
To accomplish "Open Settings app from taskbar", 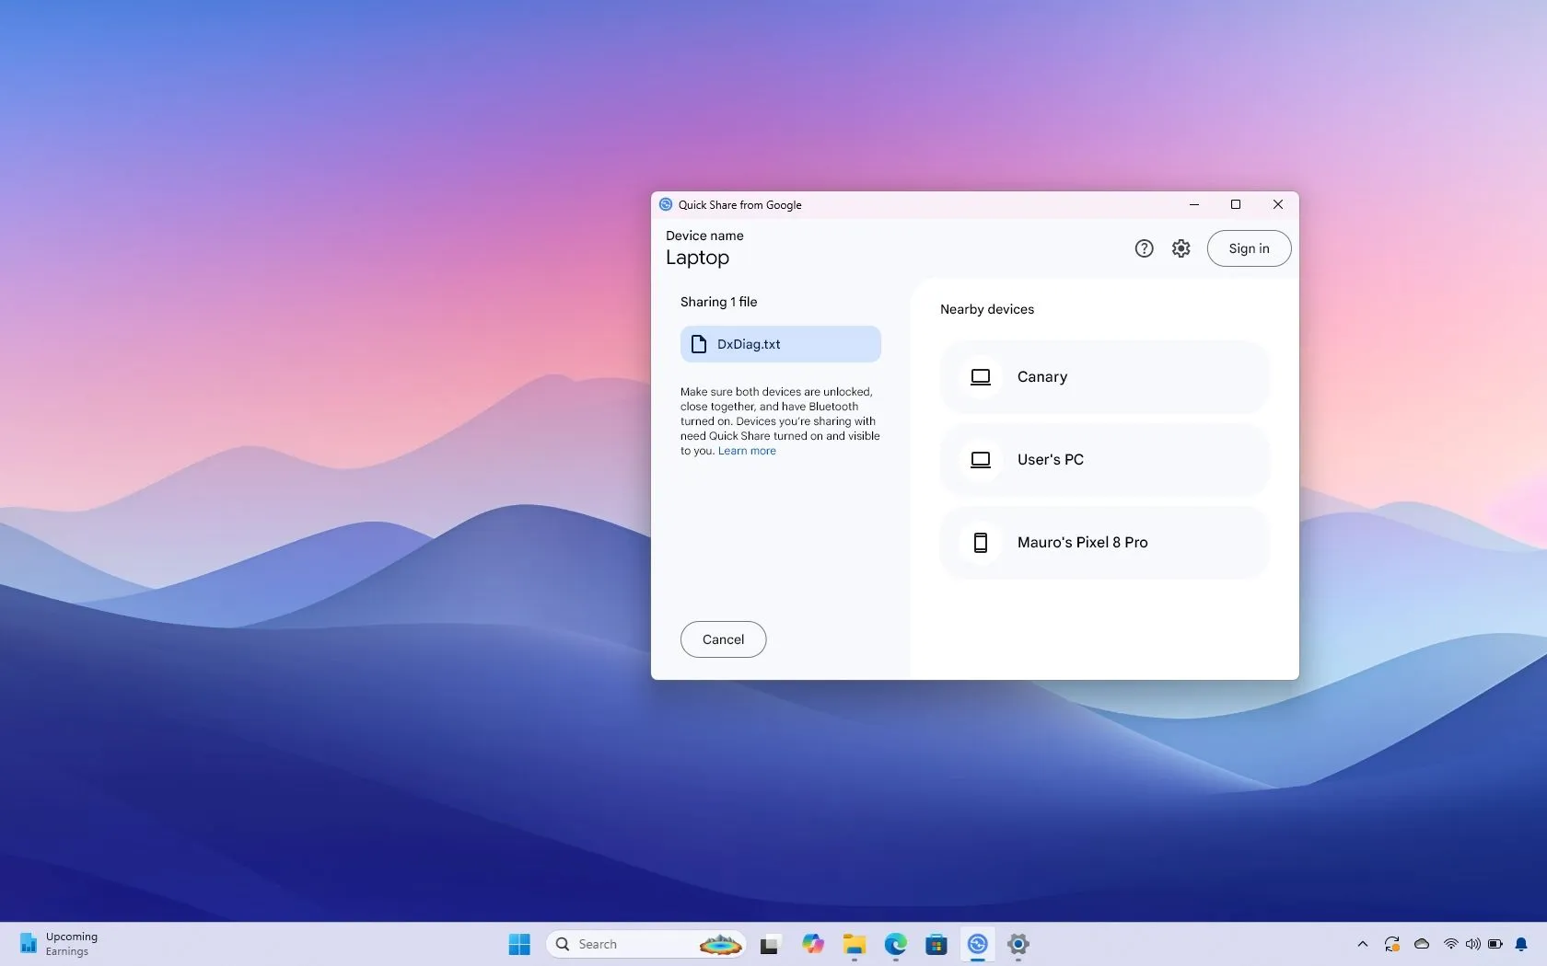I will click(x=1018, y=944).
